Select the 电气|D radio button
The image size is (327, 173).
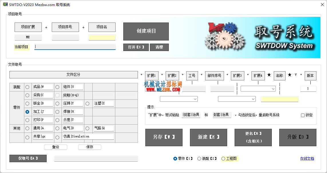(57, 128)
